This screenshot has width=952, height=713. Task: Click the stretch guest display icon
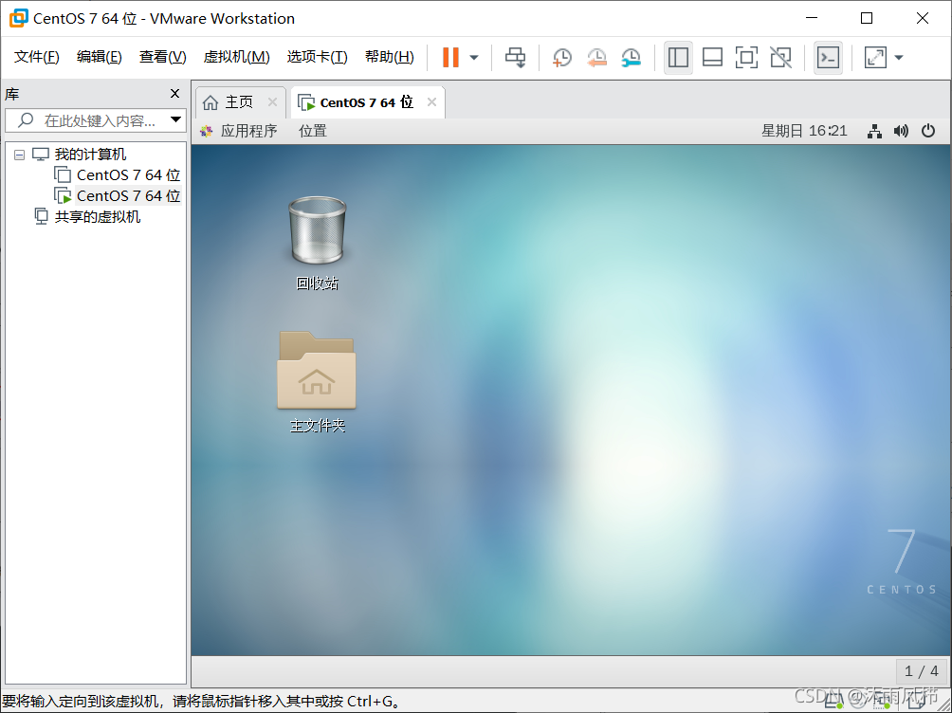(x=875, y=58)
